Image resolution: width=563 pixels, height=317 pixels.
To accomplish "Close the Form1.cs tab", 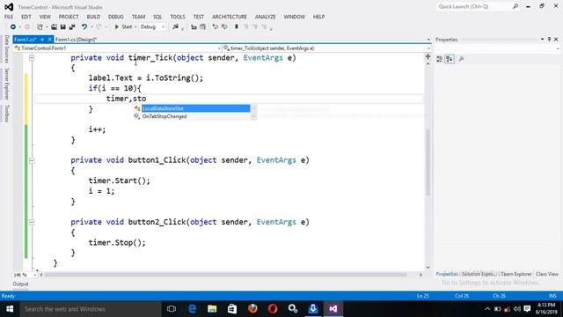I will (50, 40).
